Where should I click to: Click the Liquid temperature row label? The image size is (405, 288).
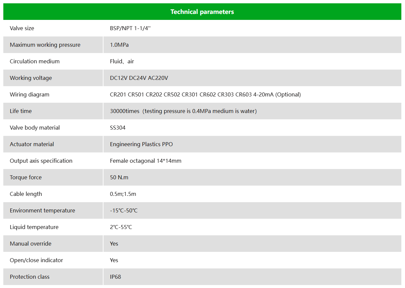tap(34, 227)
